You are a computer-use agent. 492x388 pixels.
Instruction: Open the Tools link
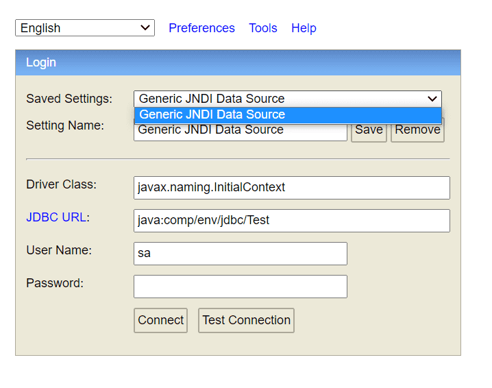point(263,28)
